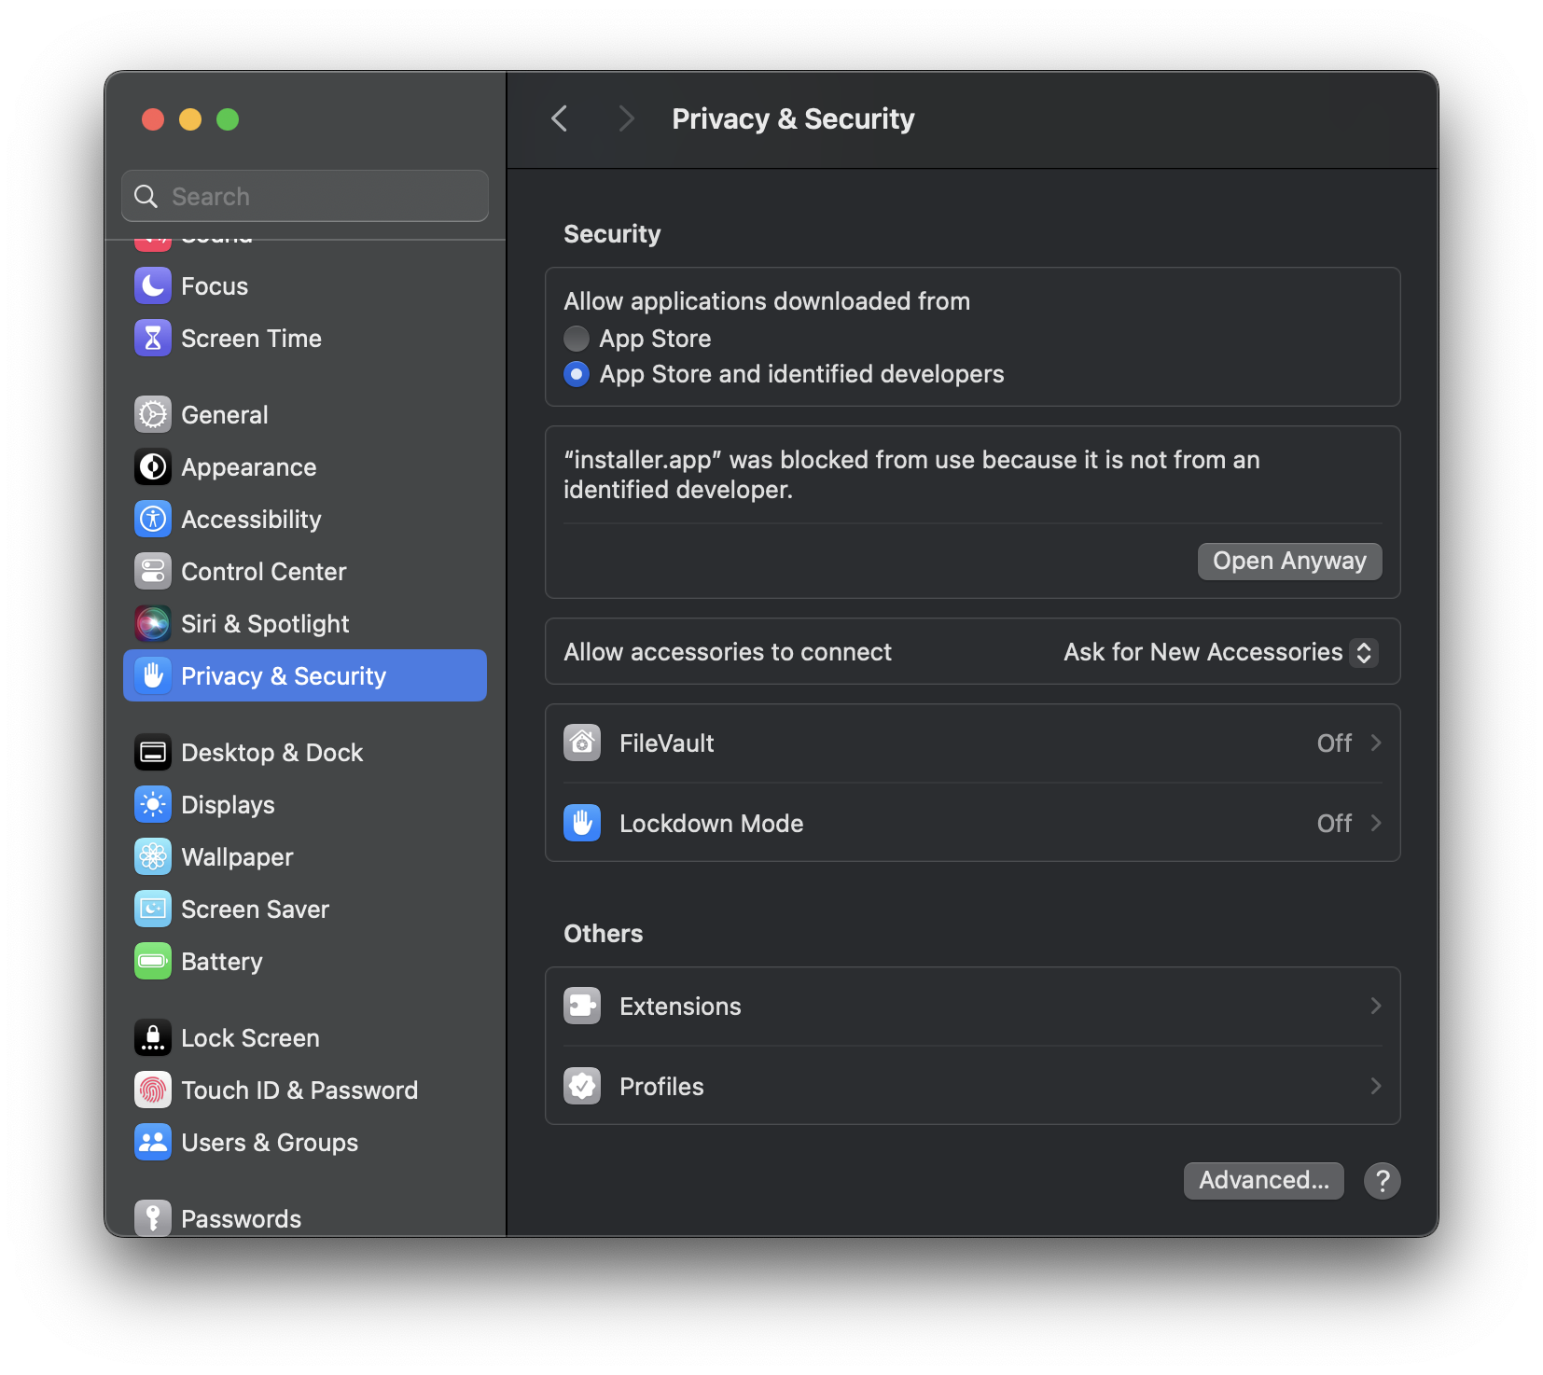Go forward with the right arrow
The image size is (1543, 1375).
coord(626,118)
